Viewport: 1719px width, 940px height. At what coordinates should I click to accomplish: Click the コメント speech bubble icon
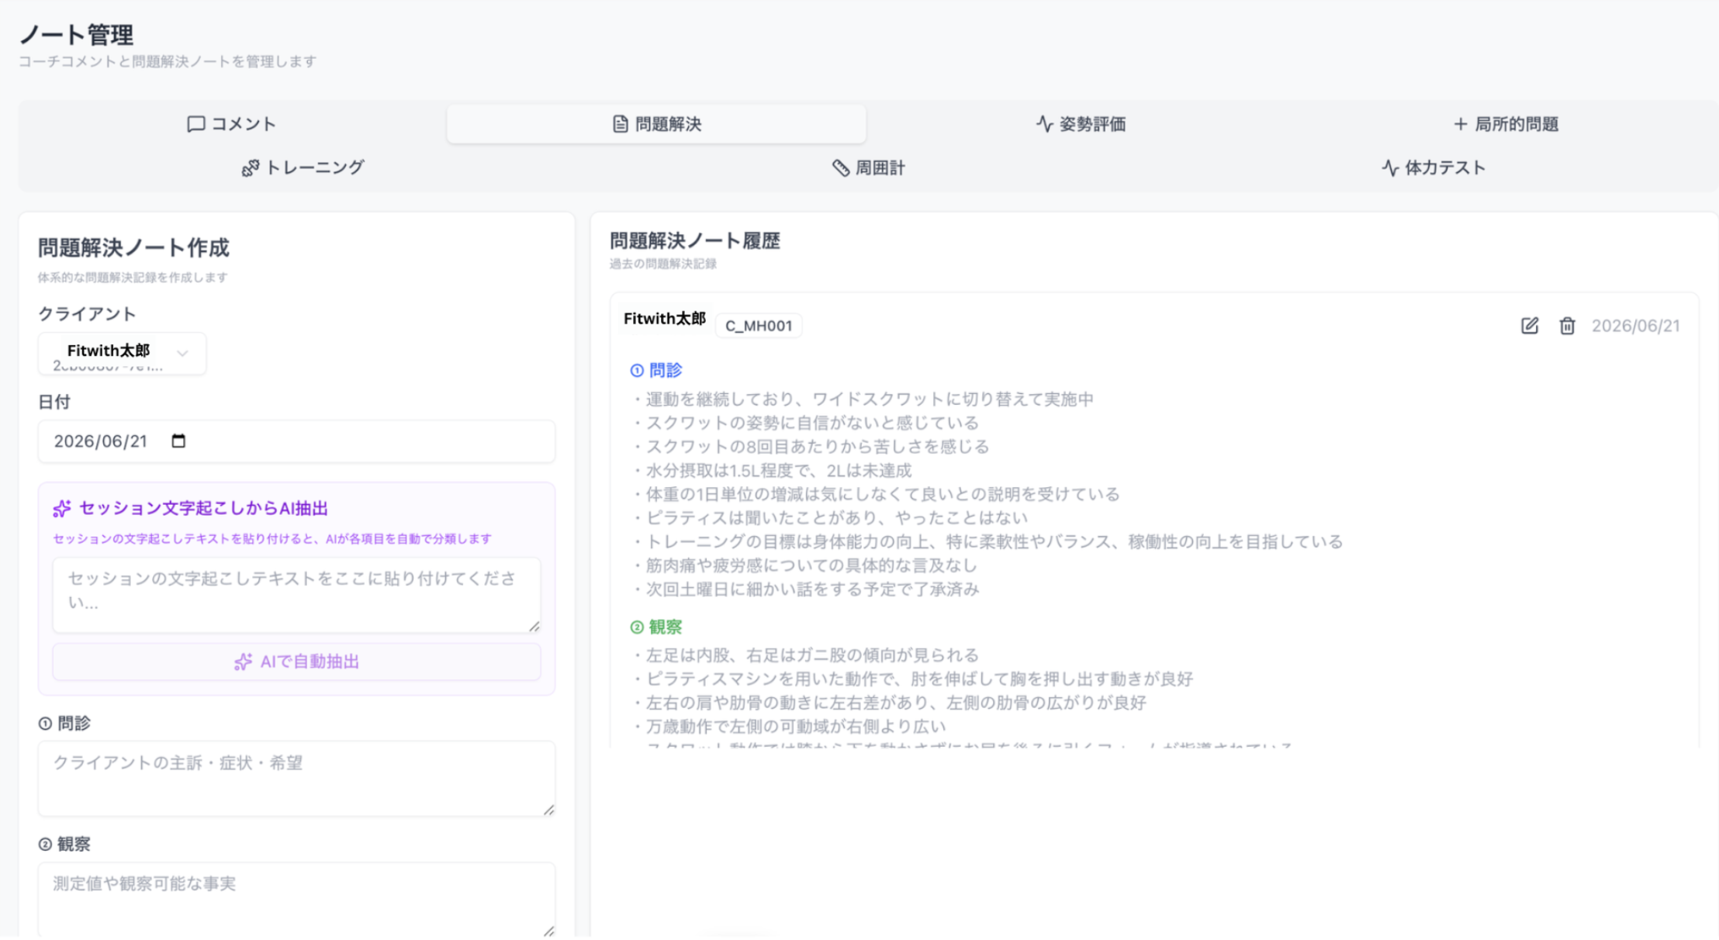[x=196, y=124]
